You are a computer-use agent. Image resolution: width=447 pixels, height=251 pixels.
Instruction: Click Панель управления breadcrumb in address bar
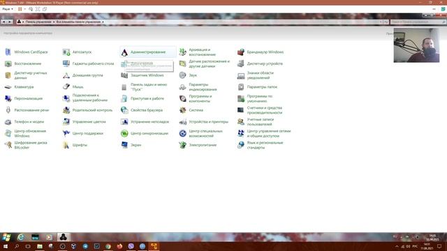click(38, 22)
